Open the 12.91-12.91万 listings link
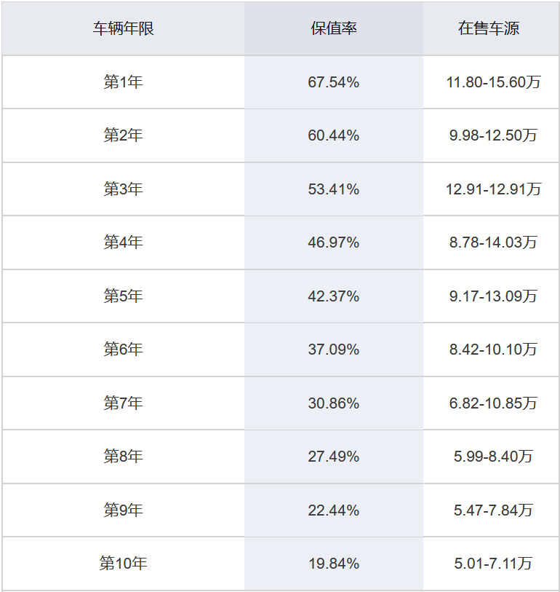The width and height of the screenshot is (560, 592). pyautogui.click(x=493, y=189)
